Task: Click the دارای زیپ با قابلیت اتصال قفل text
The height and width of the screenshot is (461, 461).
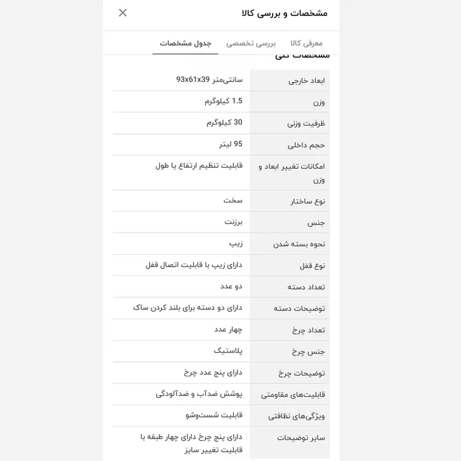Action: (194, 265)
